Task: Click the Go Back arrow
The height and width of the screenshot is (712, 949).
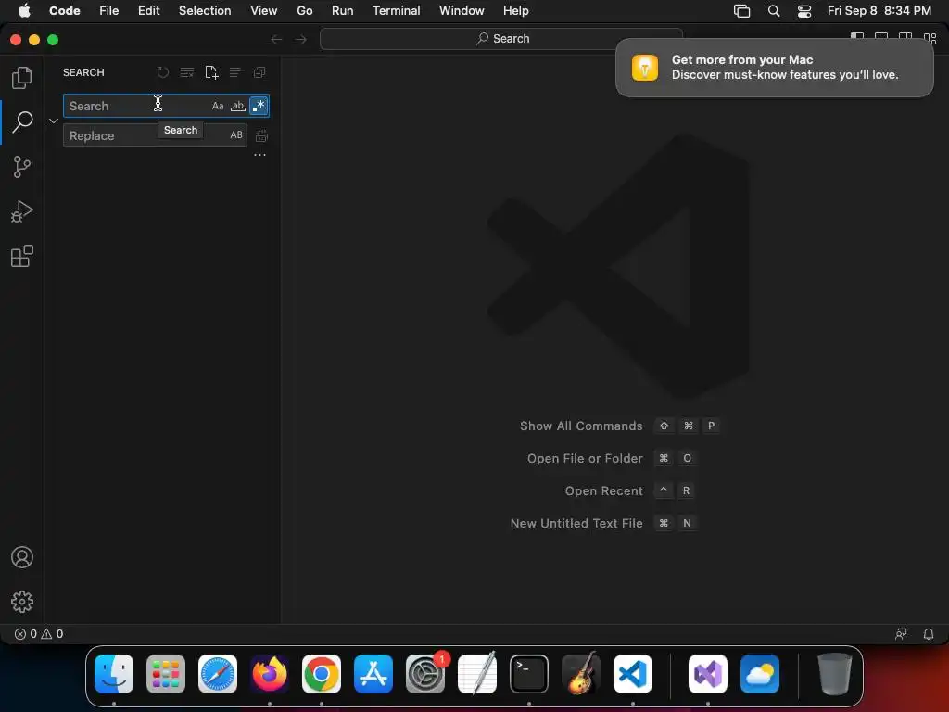Action: (276, 39)
